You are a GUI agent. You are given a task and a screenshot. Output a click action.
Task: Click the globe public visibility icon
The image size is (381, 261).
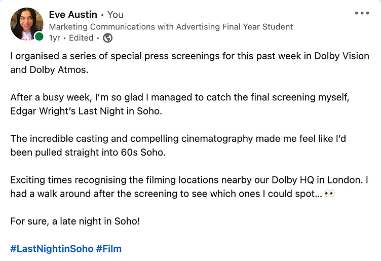tap(107, 38)
